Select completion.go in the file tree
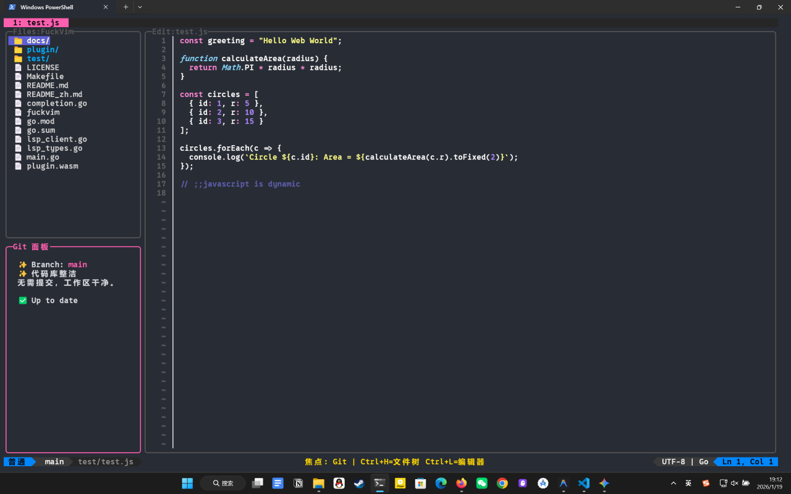 pyautogui.click(x=57, y=104)
